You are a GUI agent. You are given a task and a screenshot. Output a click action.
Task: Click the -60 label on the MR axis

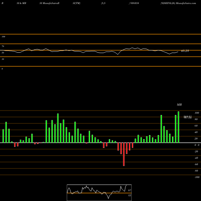(196, 164)
